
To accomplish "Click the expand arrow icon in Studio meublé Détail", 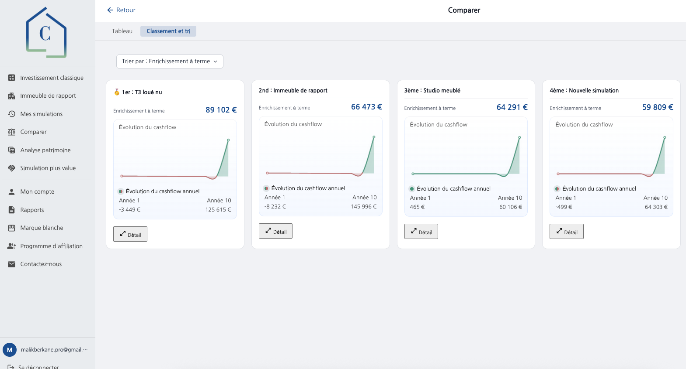I will point(414,231).
